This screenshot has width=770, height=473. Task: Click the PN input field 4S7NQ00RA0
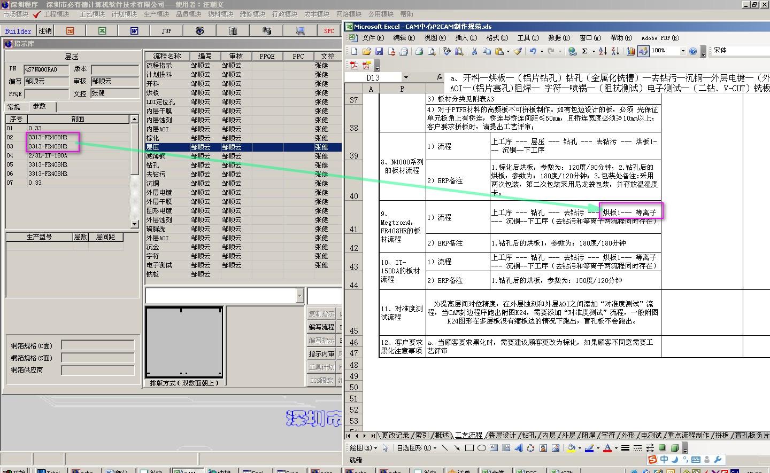46,69
